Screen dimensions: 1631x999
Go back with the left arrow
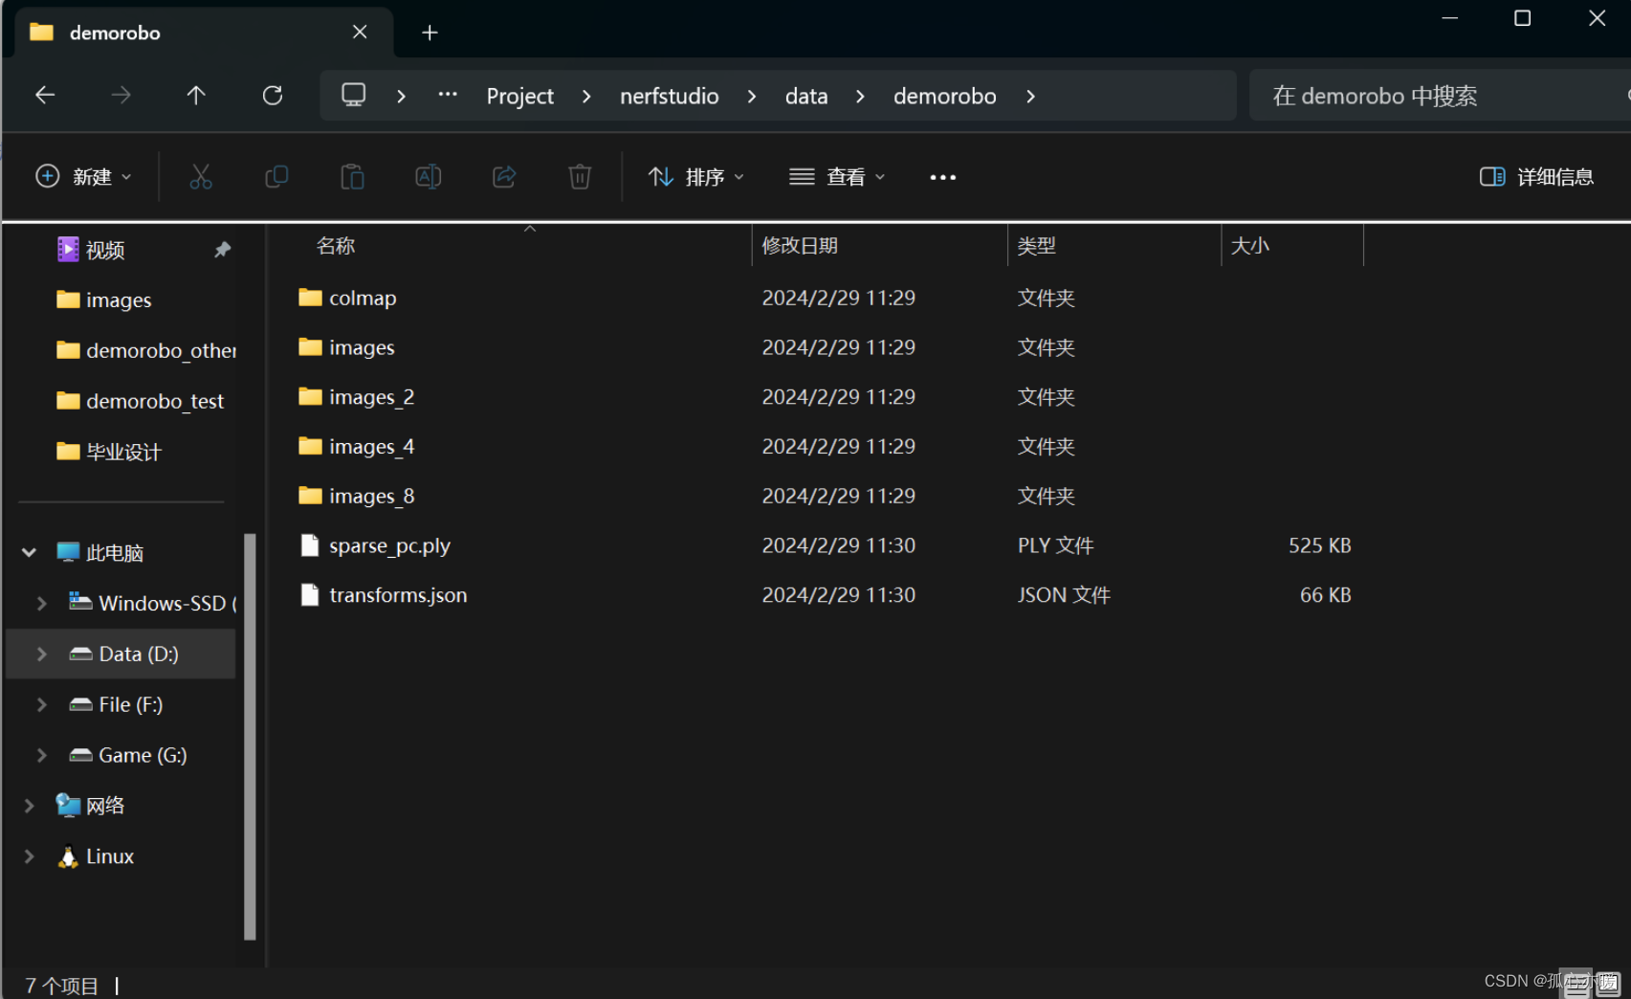tap(45, 95)
